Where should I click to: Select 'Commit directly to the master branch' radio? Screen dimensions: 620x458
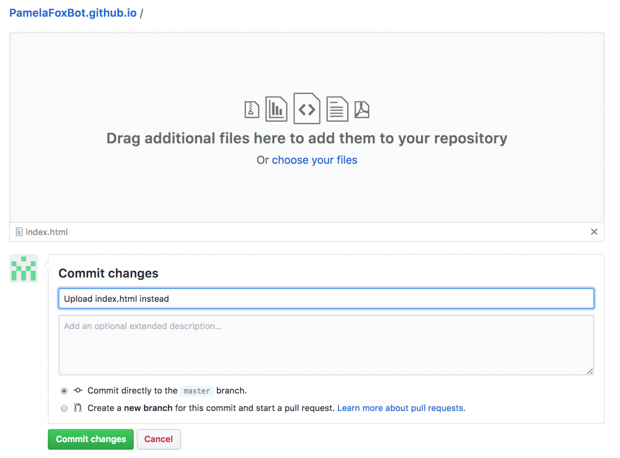pyautogui.click(x=64, y=391)
